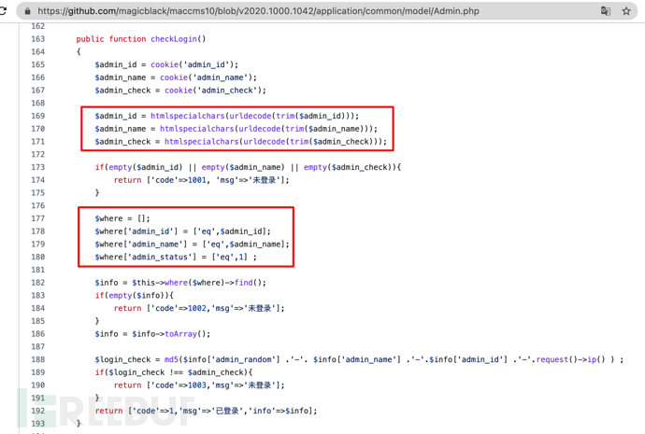Select line number 182
The width and height of the screenshot is (645, 434).
click(x=37, y=283)
